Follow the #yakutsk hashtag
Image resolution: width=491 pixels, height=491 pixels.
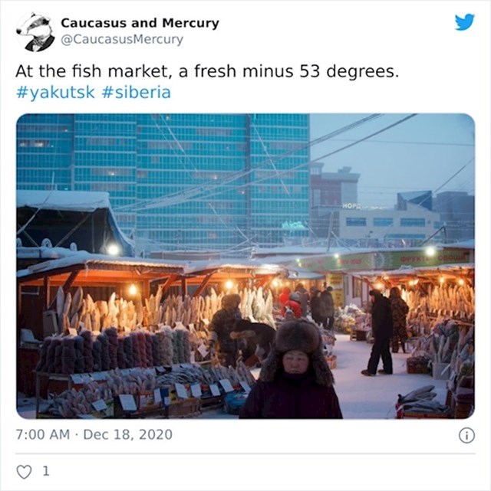coord(55,92)
